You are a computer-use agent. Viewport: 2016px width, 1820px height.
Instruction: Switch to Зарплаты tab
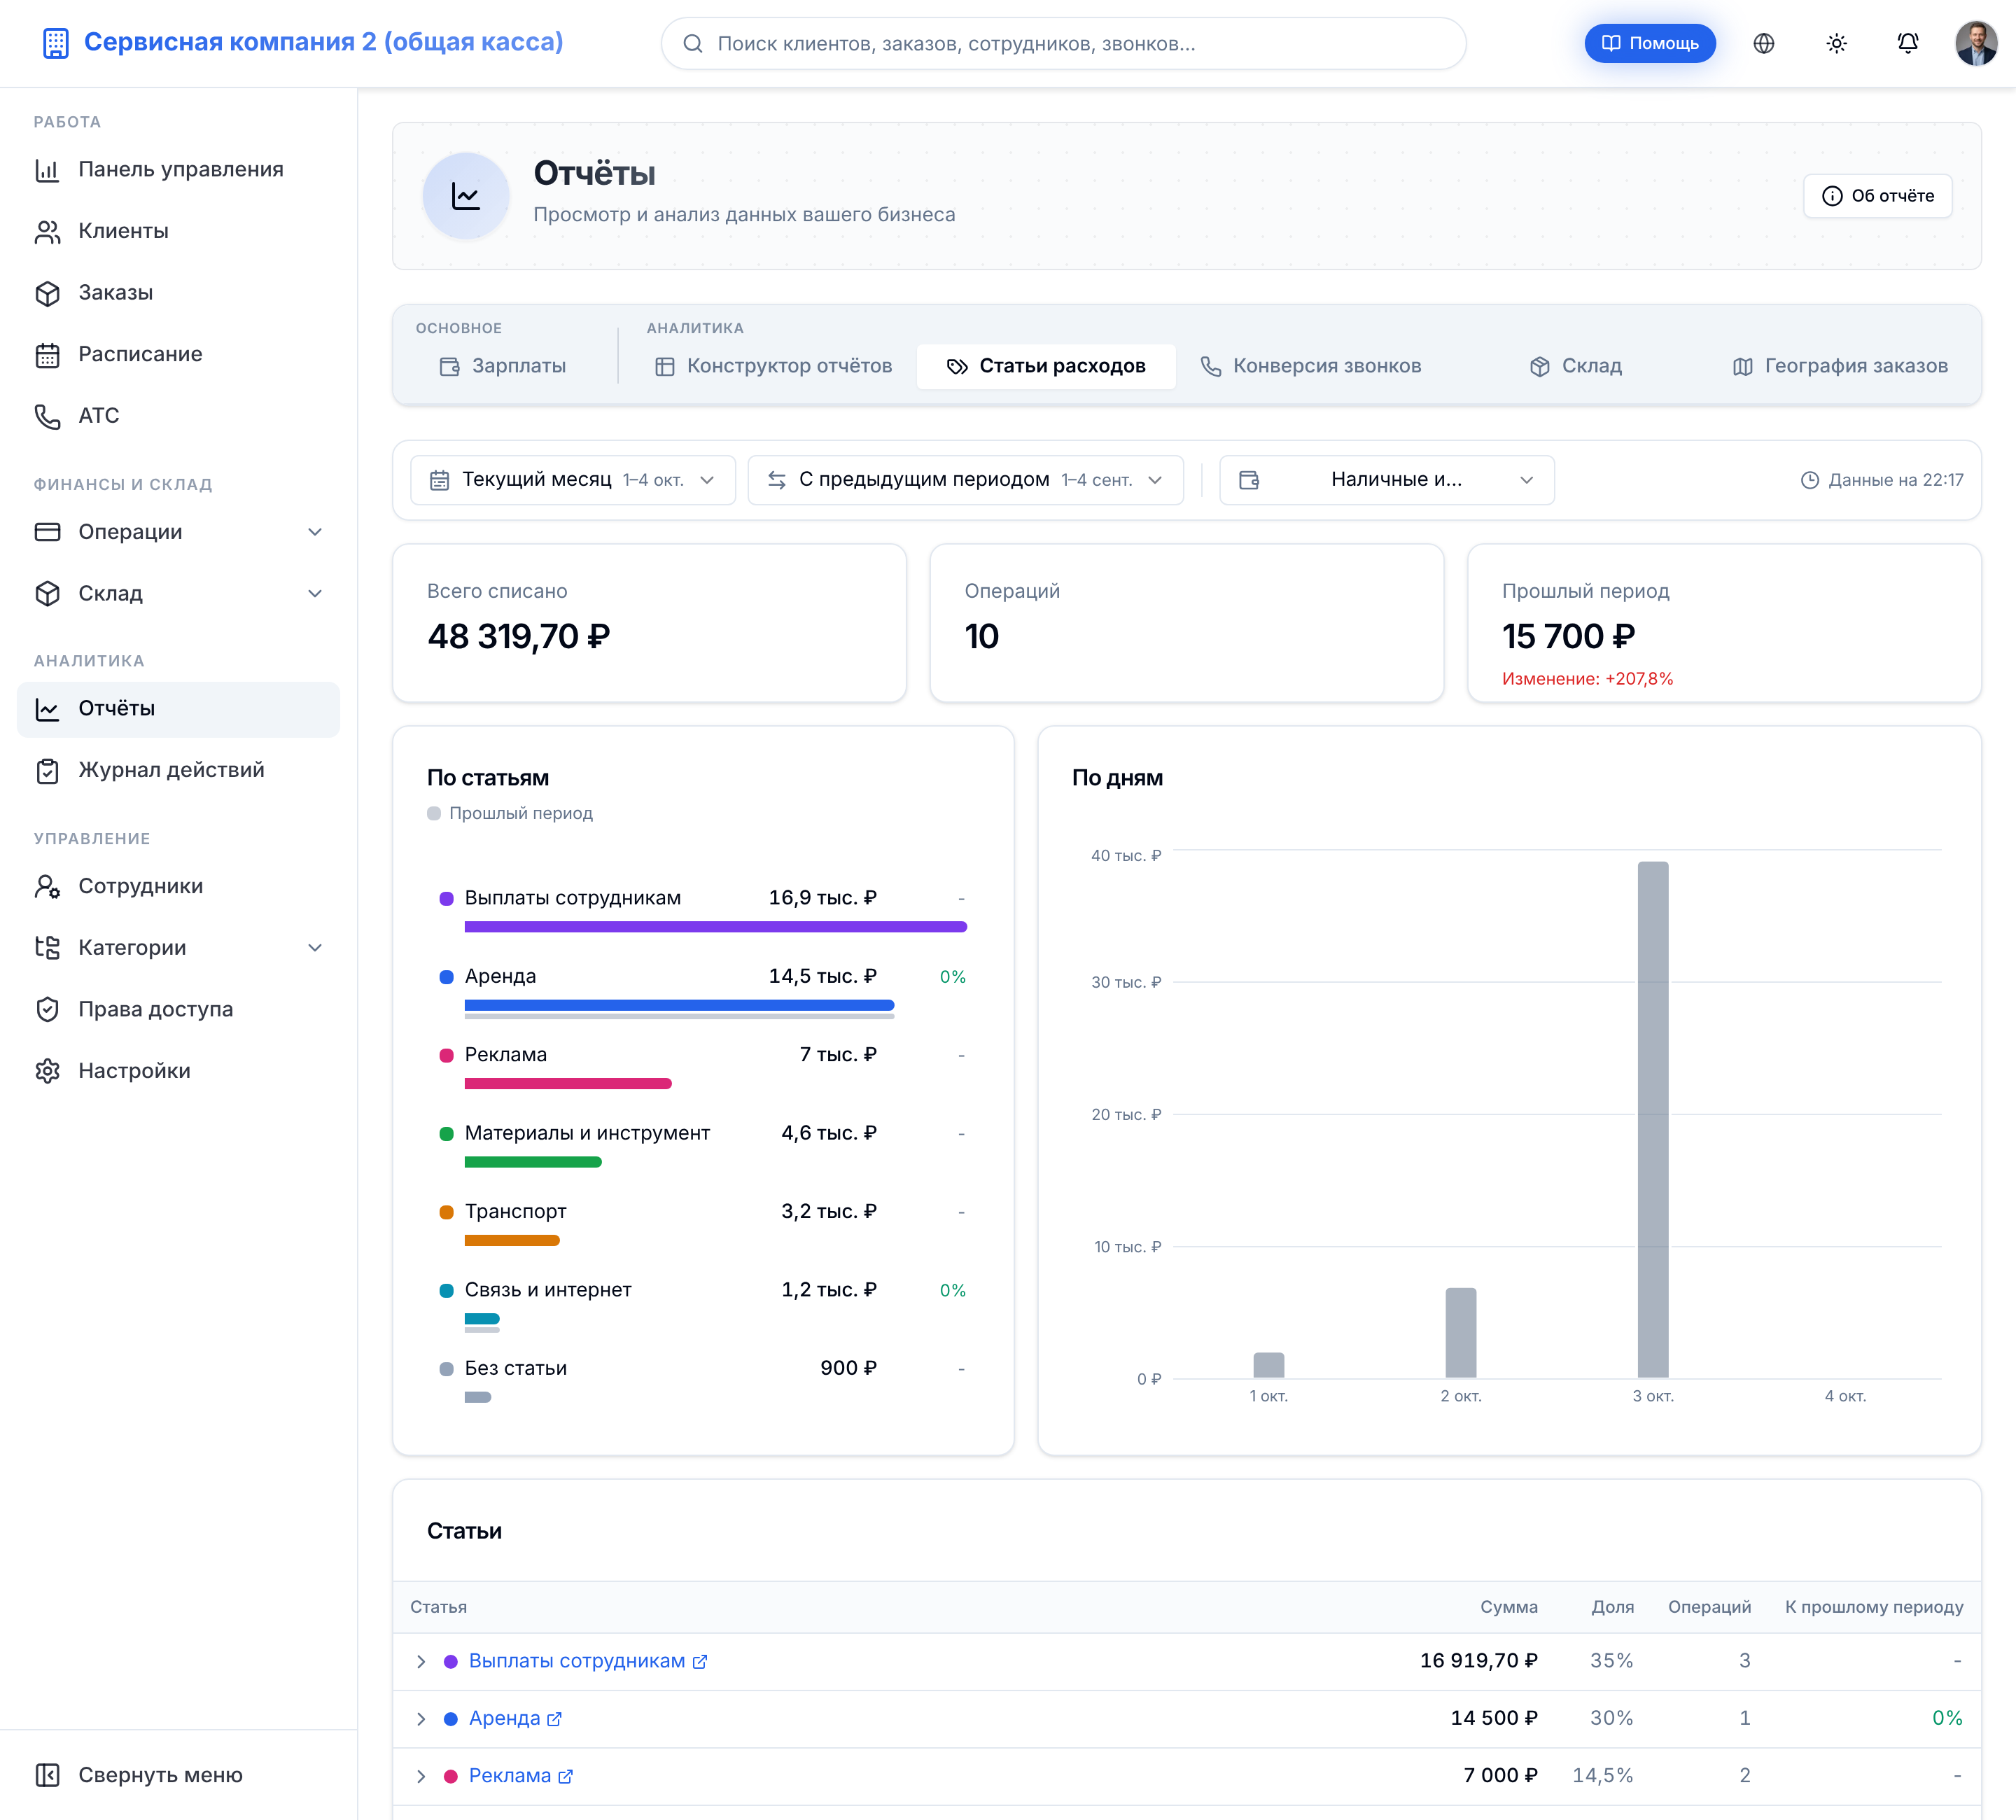point(504,366)
